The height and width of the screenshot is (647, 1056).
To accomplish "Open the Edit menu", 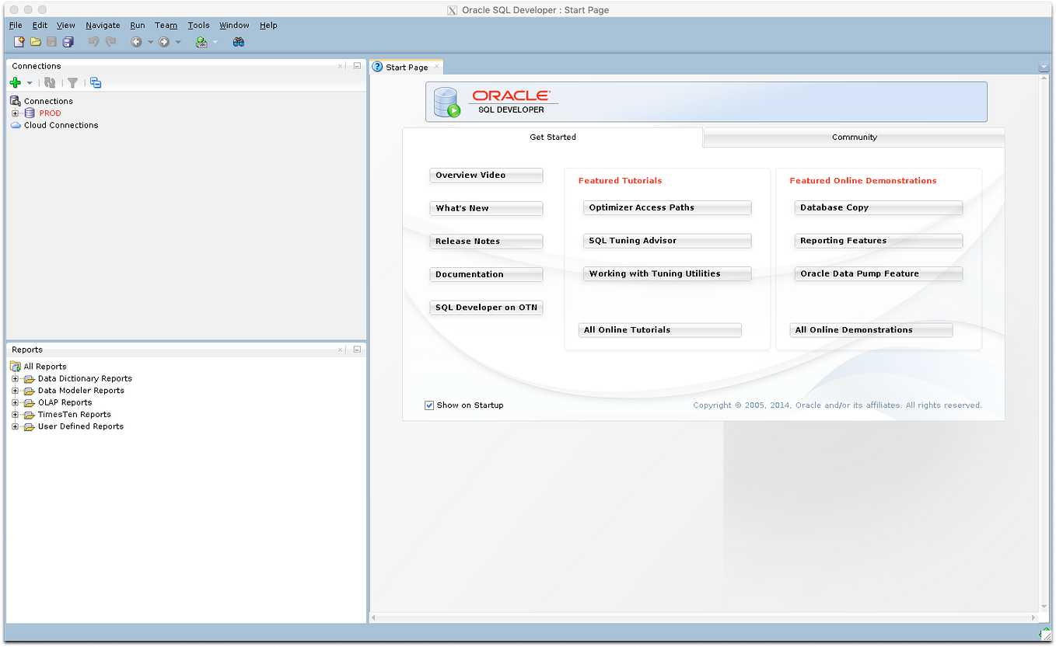I will click(x=40, y=25).
